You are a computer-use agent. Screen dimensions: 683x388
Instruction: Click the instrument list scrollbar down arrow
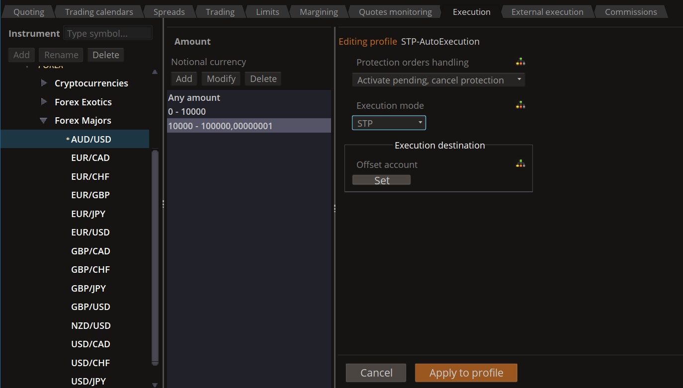pos(155,385)
